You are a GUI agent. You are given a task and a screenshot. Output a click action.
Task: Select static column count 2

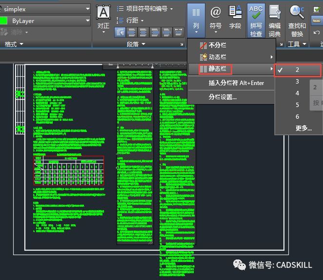click(297, 70)
